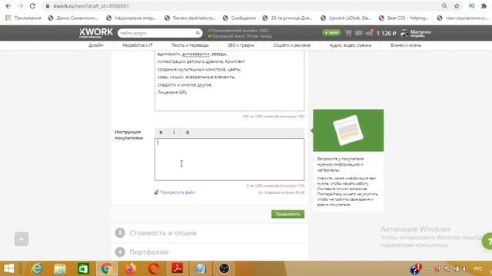Open the Bear CSS bookmark

(x=404, y=18)
